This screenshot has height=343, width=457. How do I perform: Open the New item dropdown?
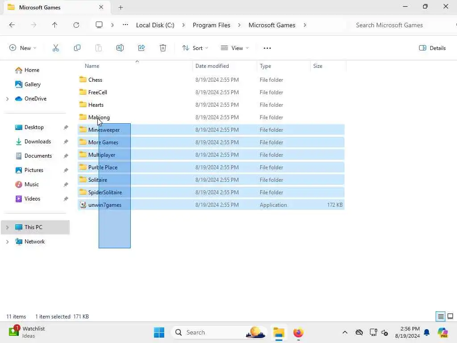[x=23, y=48]
